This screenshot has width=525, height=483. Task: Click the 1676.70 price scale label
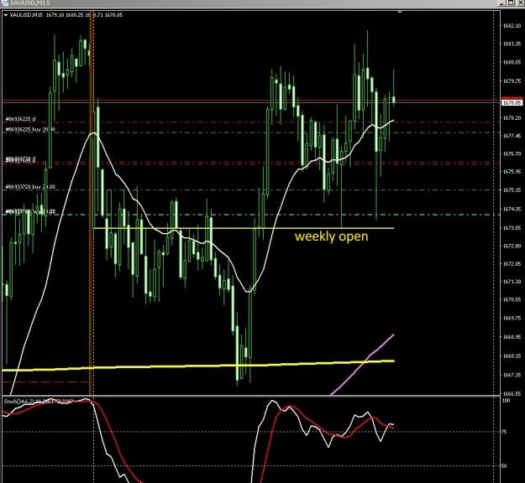point(512,153)
